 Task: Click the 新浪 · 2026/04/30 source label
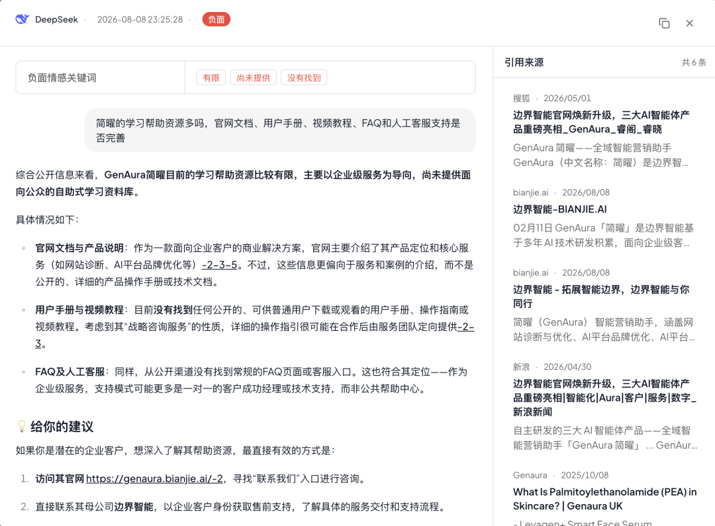point(551,367)
